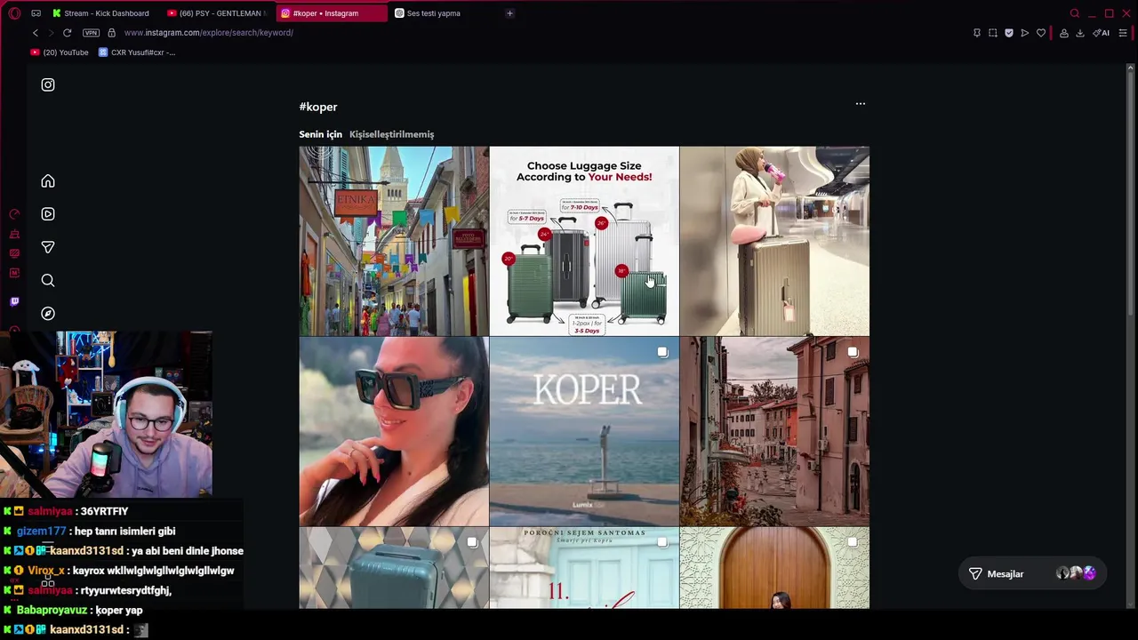Open the (20) YouTube bookmark

(x=60, y=52)
